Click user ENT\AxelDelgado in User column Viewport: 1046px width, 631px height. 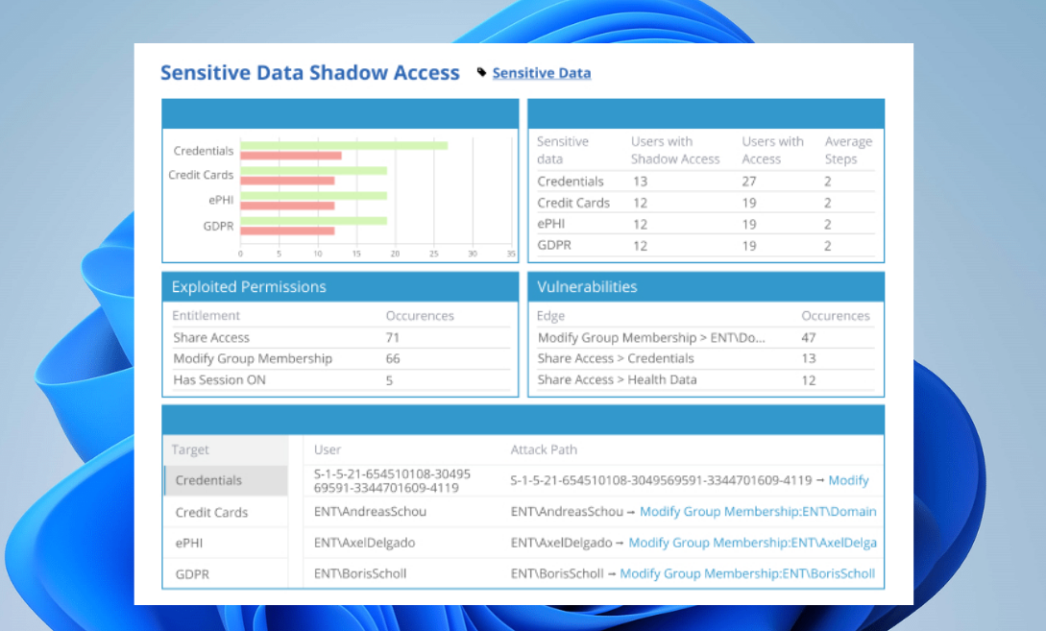(x=364, y=543)
